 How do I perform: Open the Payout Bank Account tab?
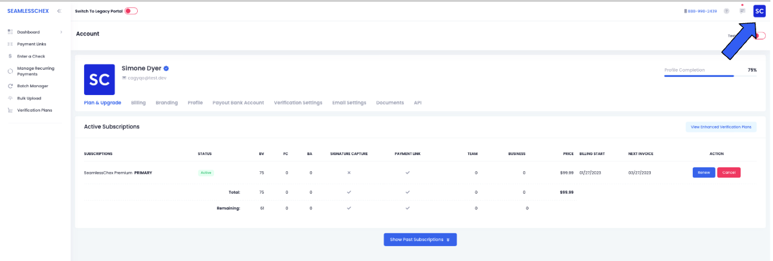click(x=239, y=103)
